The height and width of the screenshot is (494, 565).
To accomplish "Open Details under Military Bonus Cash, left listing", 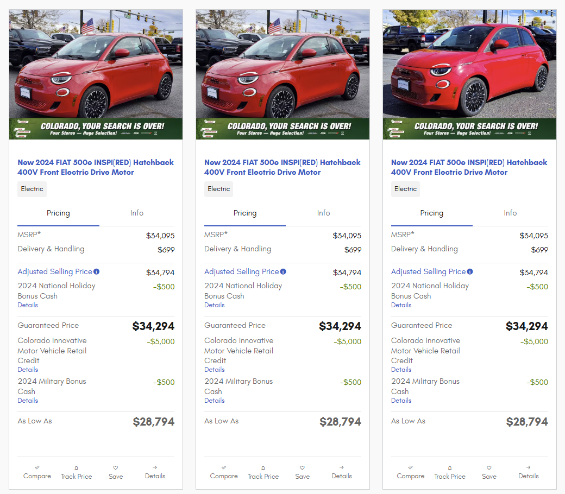I will (28, 401).
